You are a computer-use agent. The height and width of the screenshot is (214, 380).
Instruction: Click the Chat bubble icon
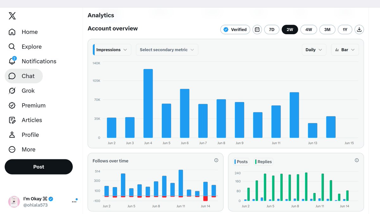pos(12,76)
